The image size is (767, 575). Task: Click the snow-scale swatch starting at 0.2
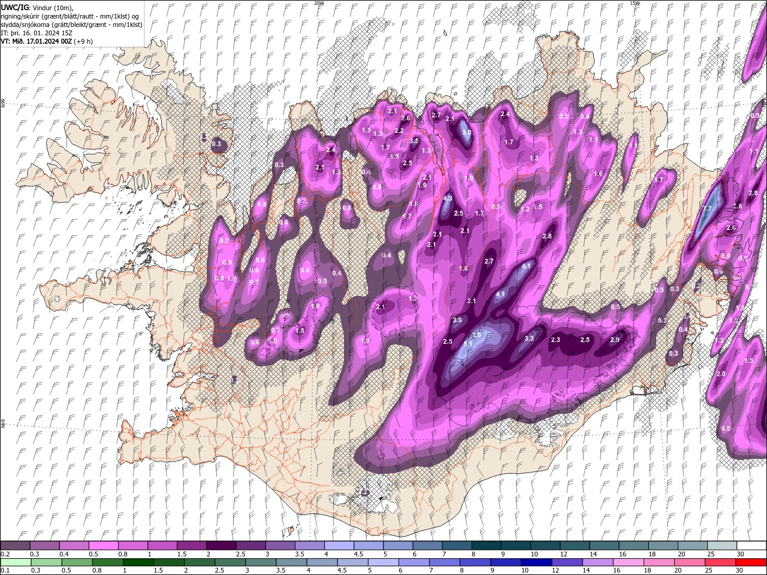coord(15,546)
